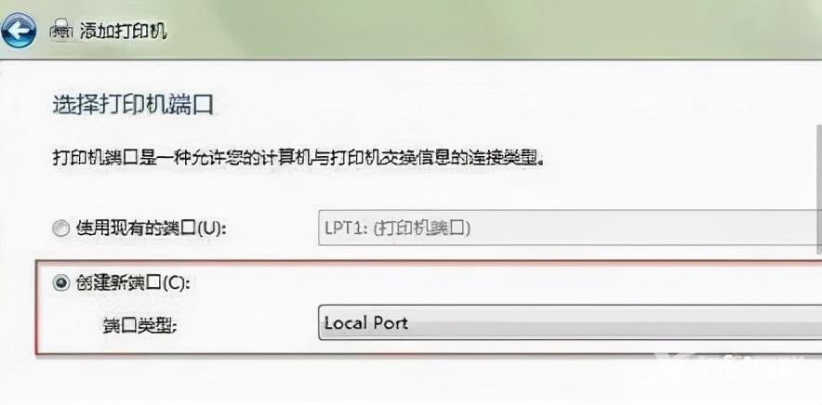This screenshot has height=405, width=822.
Task: Open the LPT1 existing port dropdown
Action: pos(570,229)
